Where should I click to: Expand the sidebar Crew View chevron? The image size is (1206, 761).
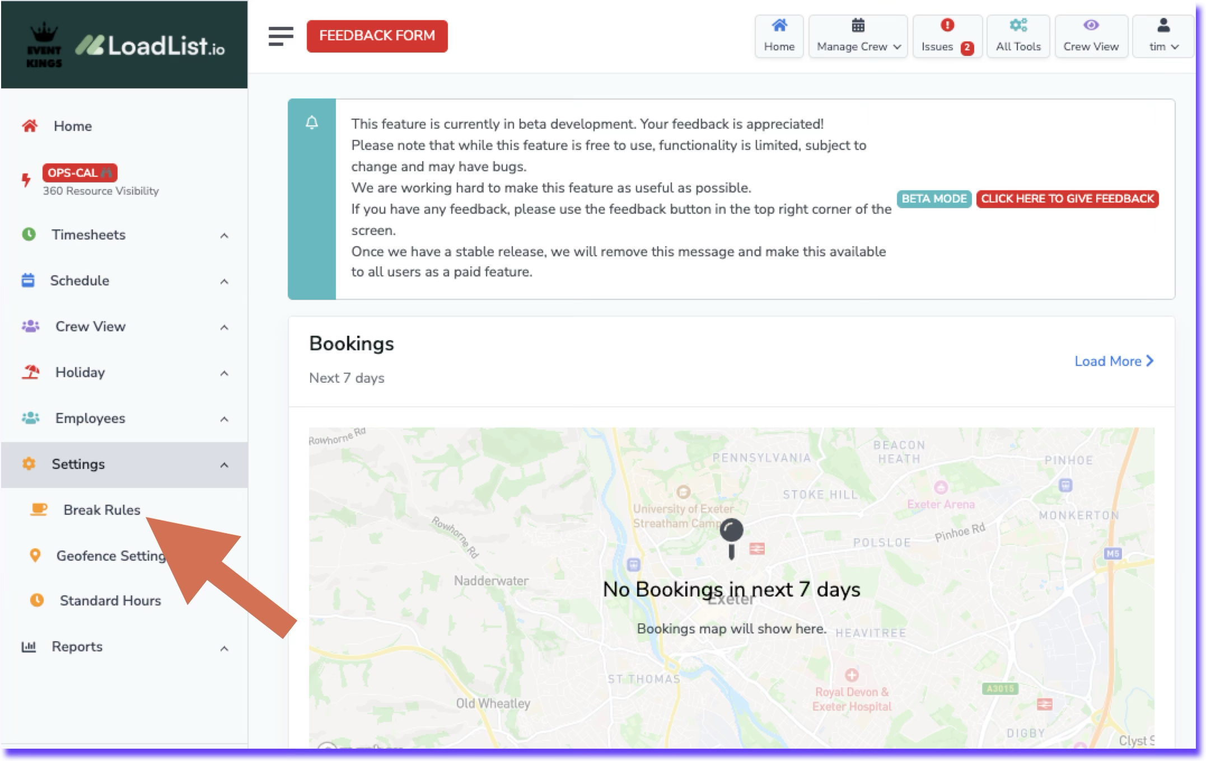[224, 327]
